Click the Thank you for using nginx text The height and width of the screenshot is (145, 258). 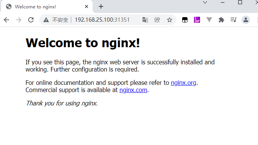pos(62,103)
